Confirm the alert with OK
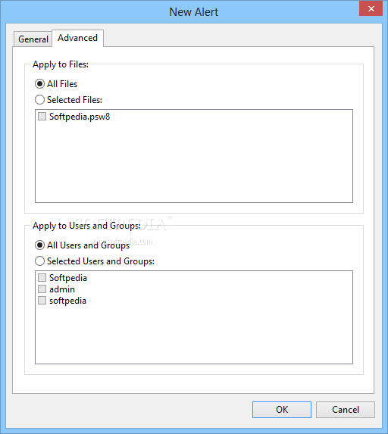Screen dimensions: 388x434 [x=282, y=410]
